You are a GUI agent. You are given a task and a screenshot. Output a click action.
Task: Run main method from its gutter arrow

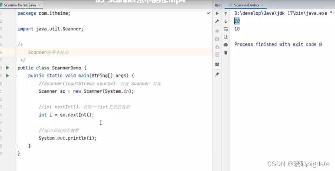click(8, 76)
